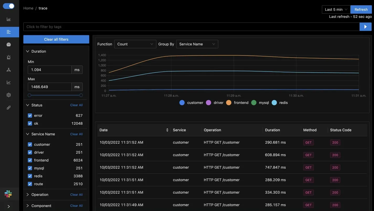Open the settings gear icon in sidebar
Screen dimensions: 374x211
(x=9, y=95)
